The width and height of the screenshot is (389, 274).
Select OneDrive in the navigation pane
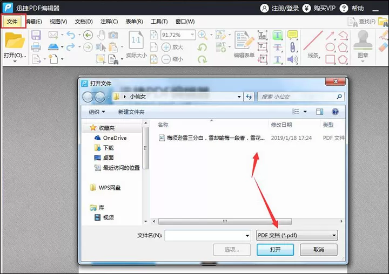(x=111, y=138)
